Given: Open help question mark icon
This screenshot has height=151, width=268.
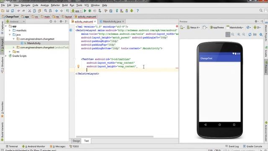Looking at the screenshot, I should 138,11.
